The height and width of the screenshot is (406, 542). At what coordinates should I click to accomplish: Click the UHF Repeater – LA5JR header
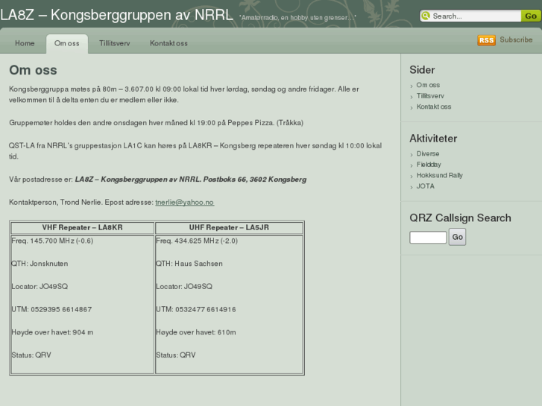229,227
